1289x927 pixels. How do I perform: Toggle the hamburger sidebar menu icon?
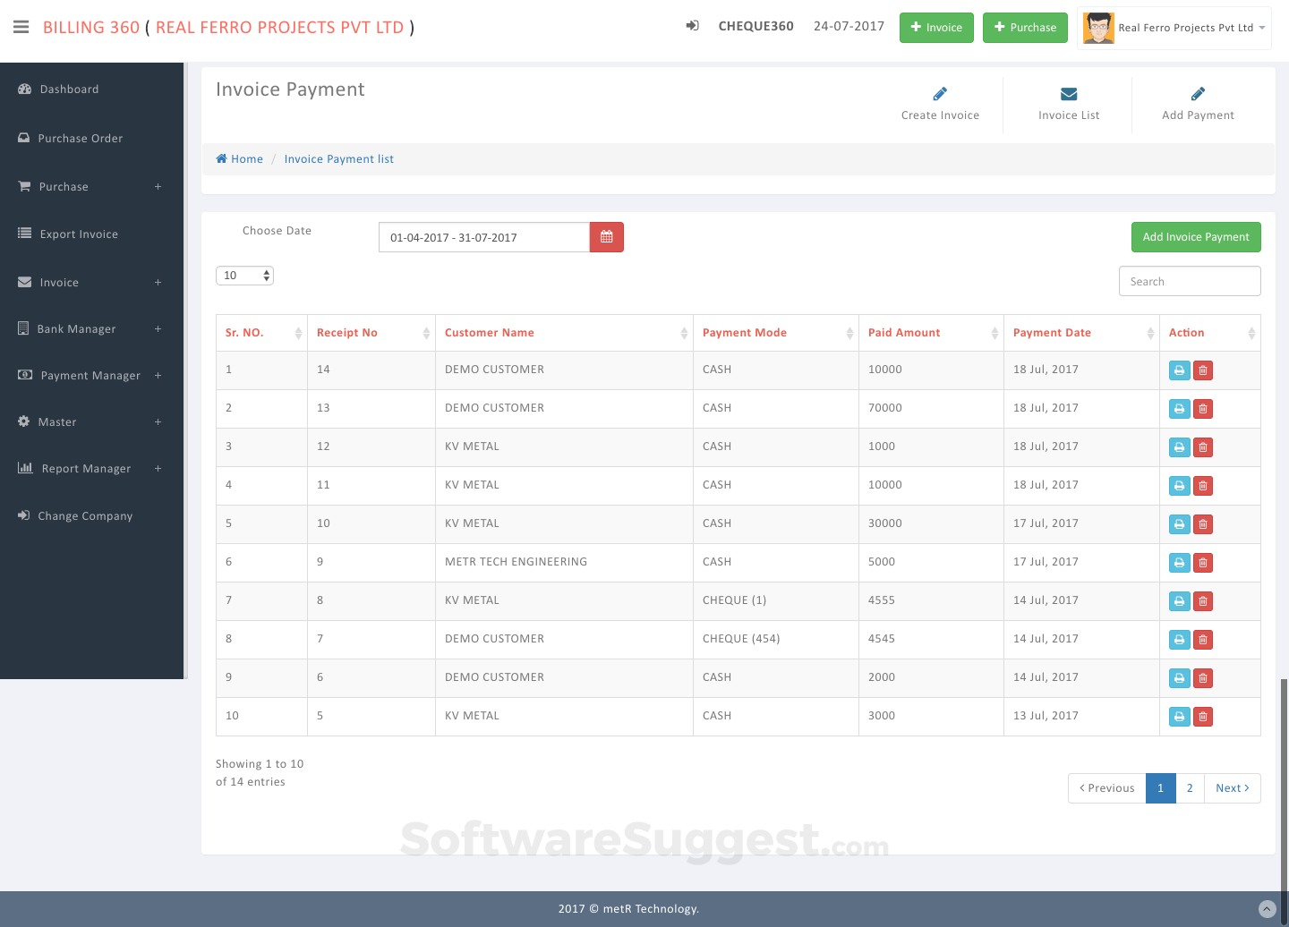(21, 27)
